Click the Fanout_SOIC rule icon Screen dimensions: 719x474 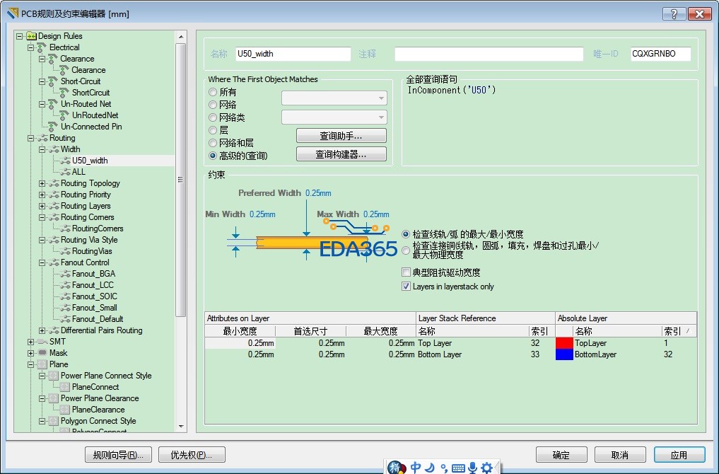click(x=65, y=296)
